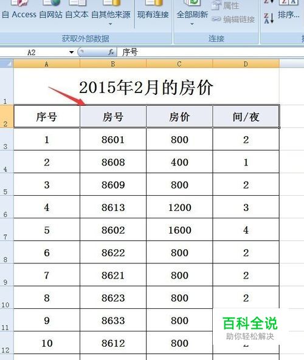The image size is (304, 360).
Task: Click room number cell 8633
Action: [x=113, y=320]
